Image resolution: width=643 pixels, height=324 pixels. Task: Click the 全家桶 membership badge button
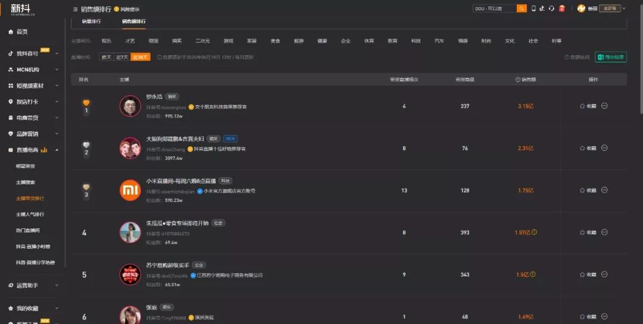coord(610,8)
